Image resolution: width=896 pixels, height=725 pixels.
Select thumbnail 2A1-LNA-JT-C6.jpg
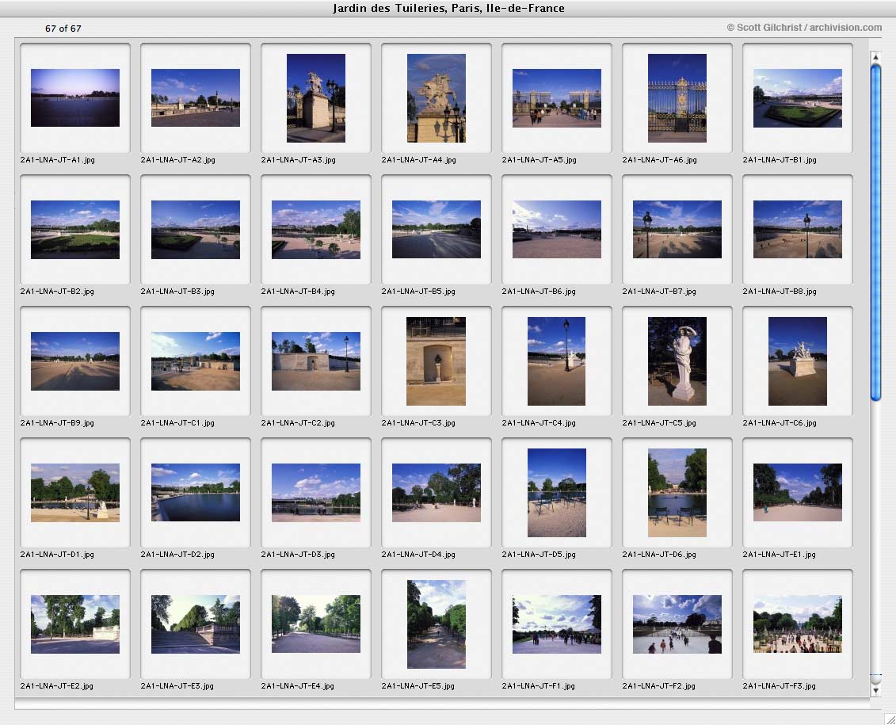[x=798, y=361]
